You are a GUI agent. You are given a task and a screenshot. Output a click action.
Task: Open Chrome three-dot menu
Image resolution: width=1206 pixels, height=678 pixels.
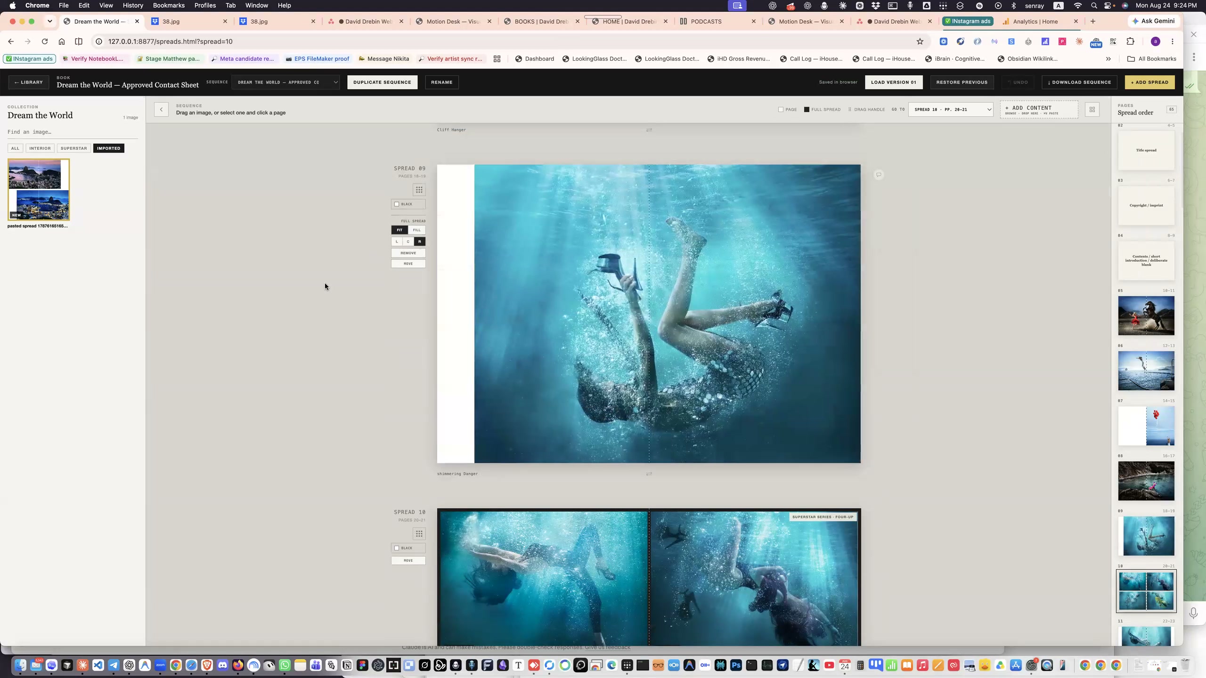[x=1173, y=41]
